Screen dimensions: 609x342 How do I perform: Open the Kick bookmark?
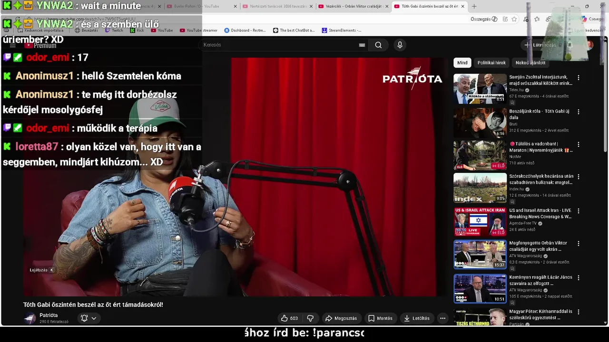pyautogui.click(x=136, y=30)
